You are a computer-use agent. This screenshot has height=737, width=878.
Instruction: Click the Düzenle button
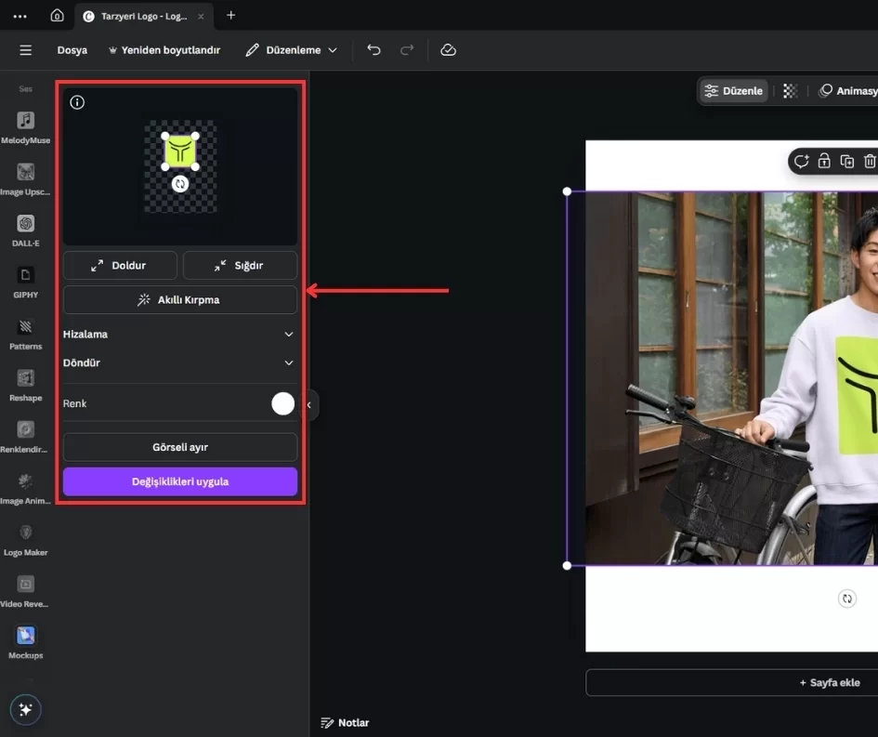pyautogui.click(x=734, y=91)
